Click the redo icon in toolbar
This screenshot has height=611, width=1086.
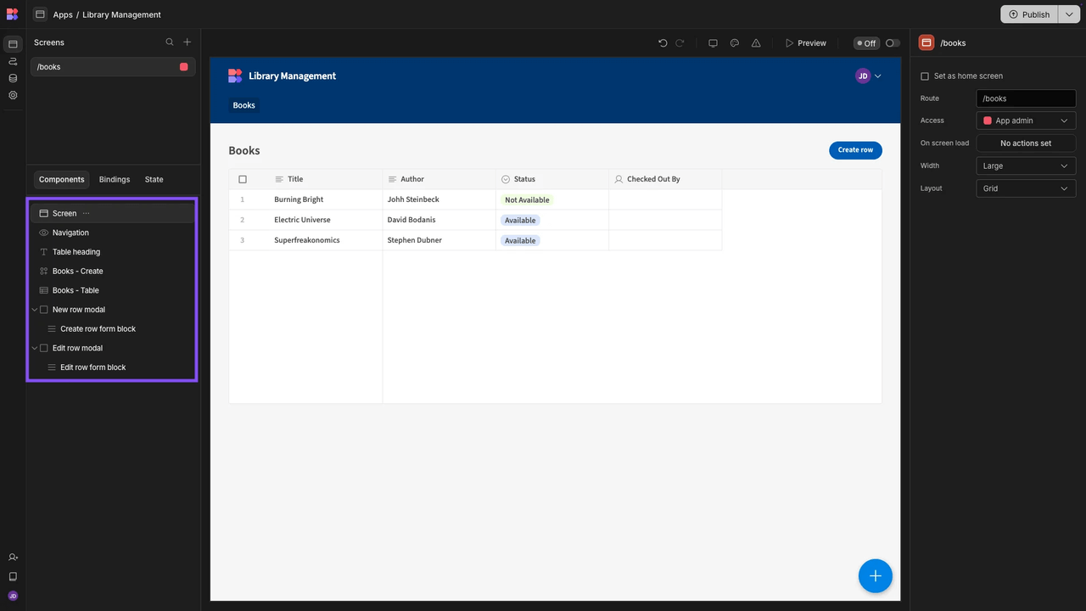680,43
